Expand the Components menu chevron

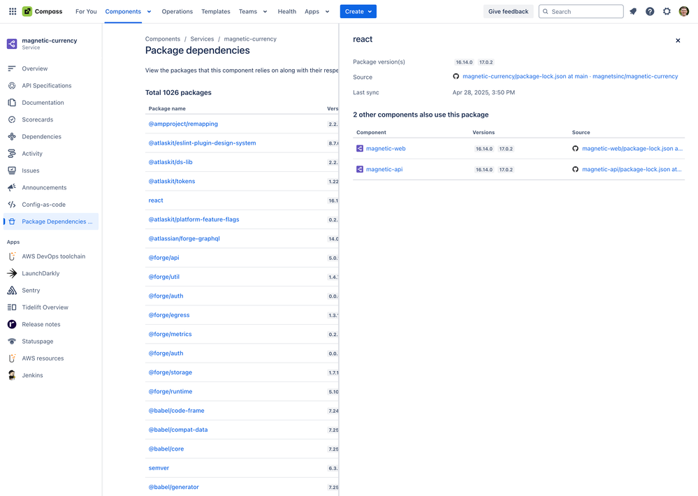(149, 12)
